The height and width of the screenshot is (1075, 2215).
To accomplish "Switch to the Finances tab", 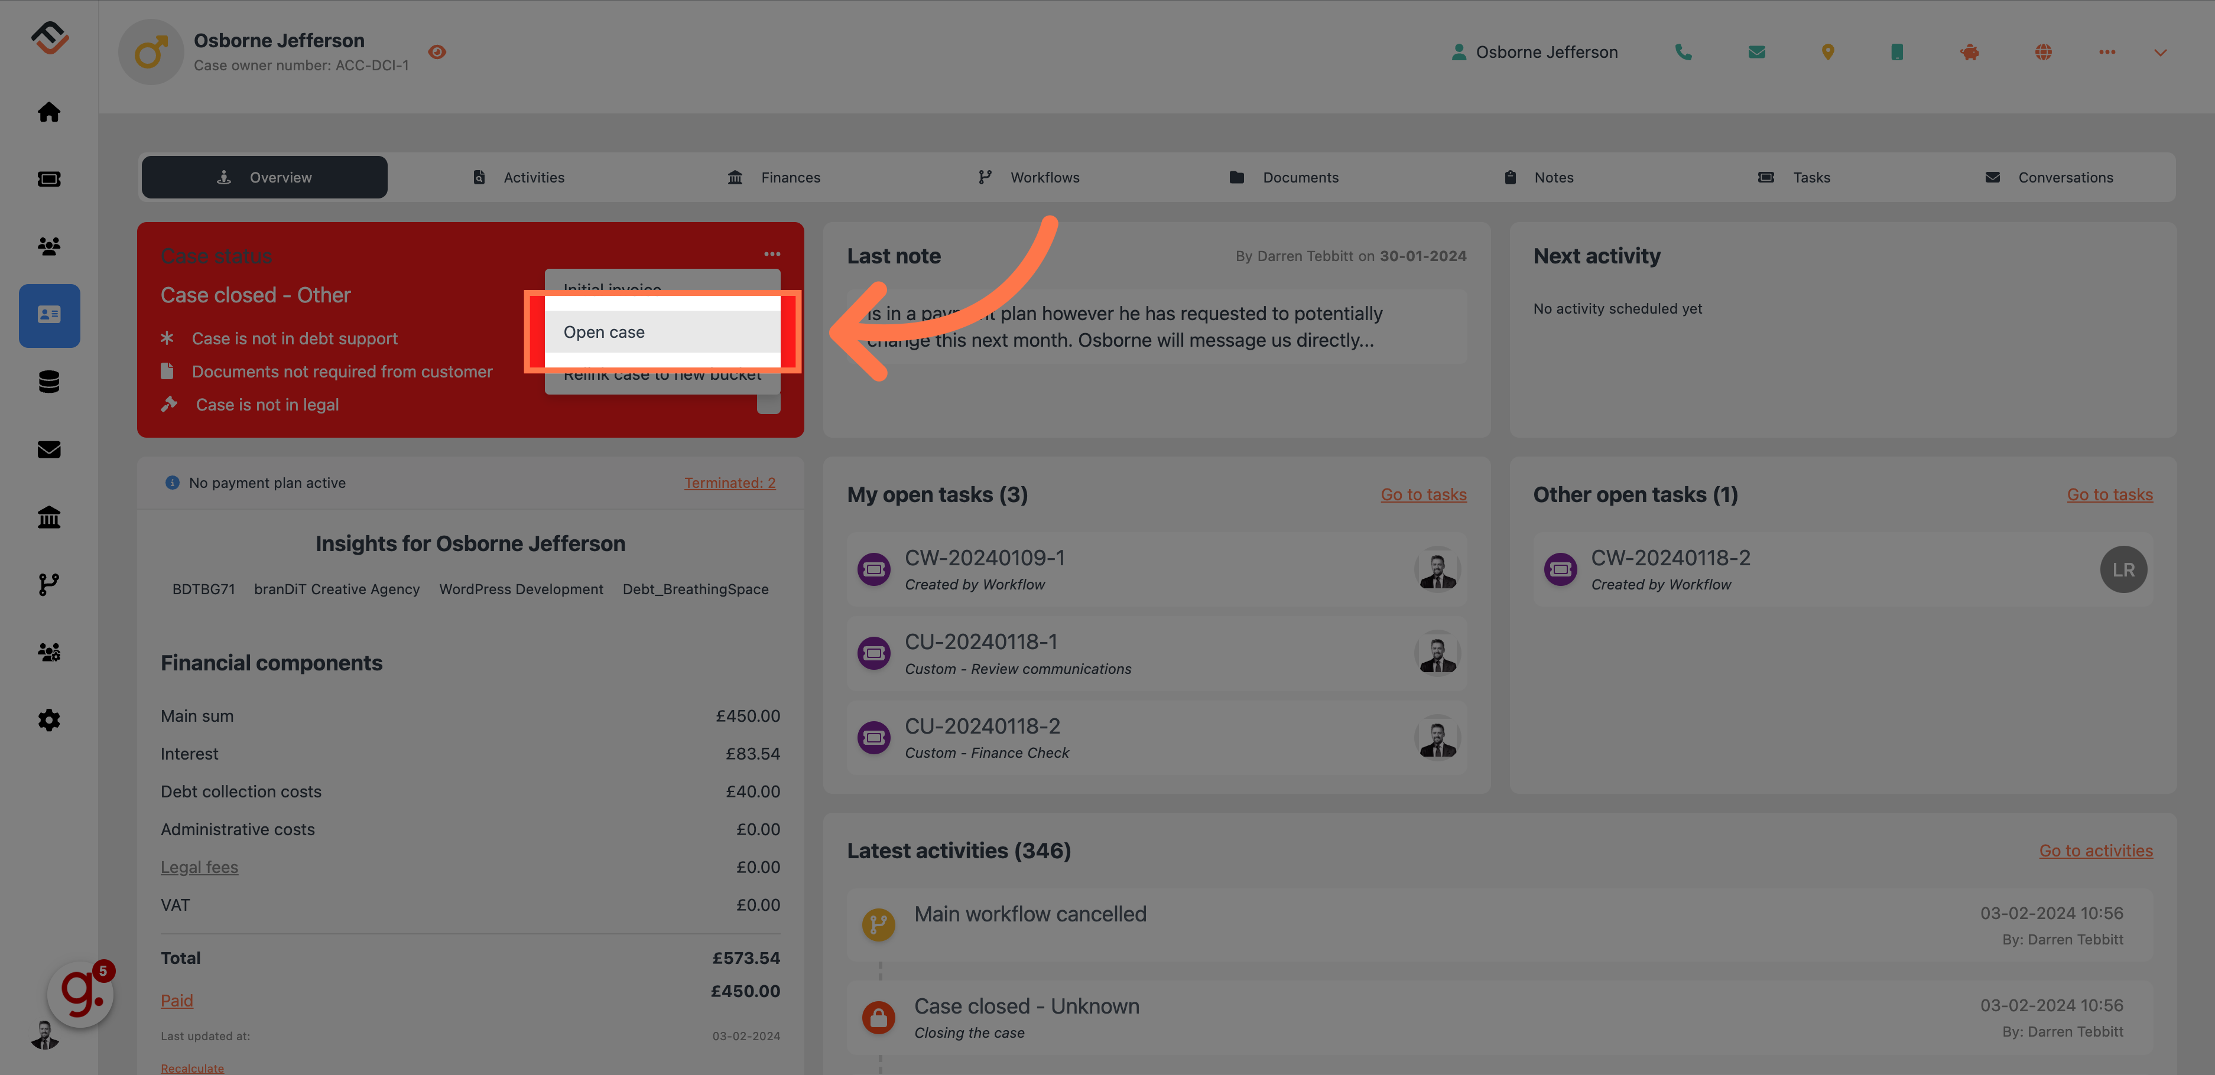I will pos(790,175).
